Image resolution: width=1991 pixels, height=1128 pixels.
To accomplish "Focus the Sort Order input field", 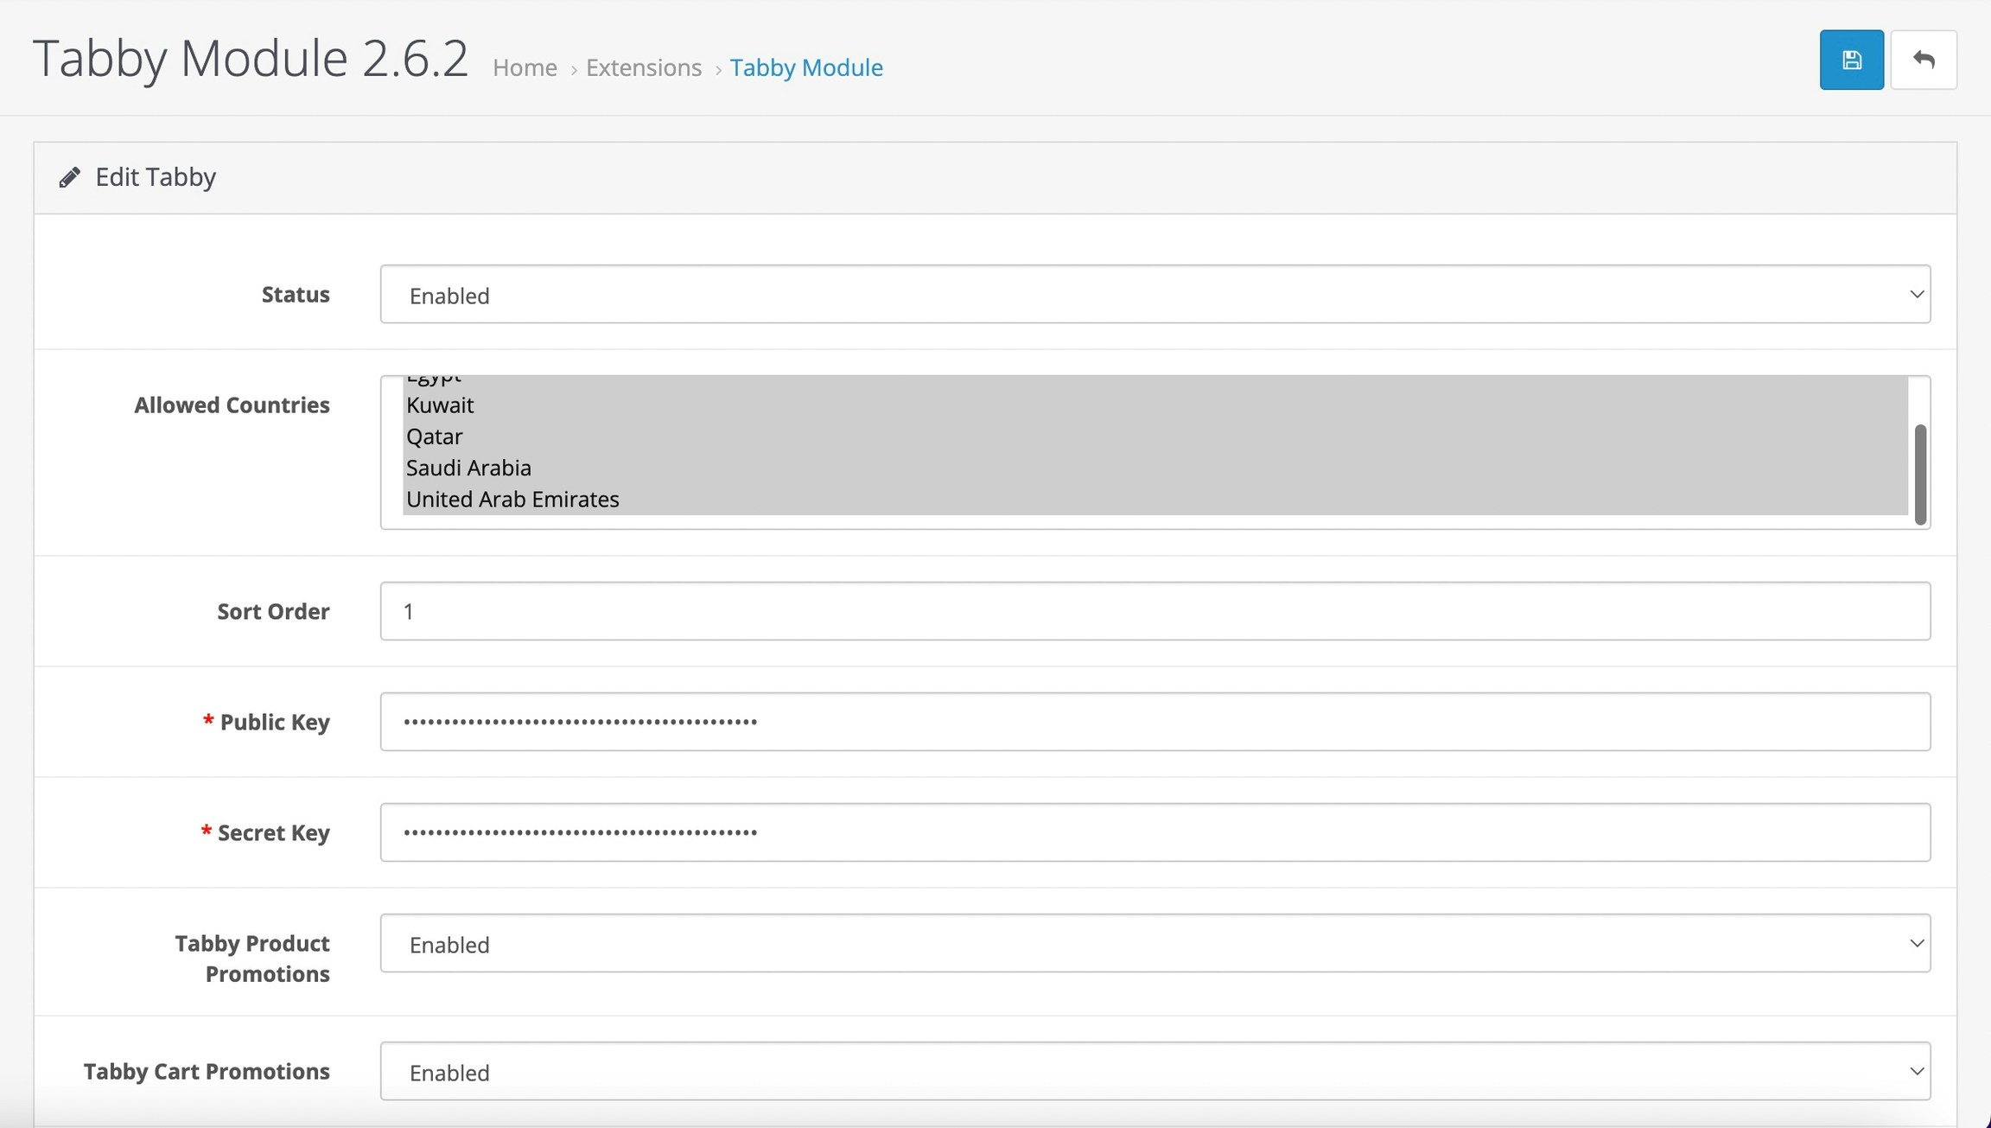I will pos(1155,611).
